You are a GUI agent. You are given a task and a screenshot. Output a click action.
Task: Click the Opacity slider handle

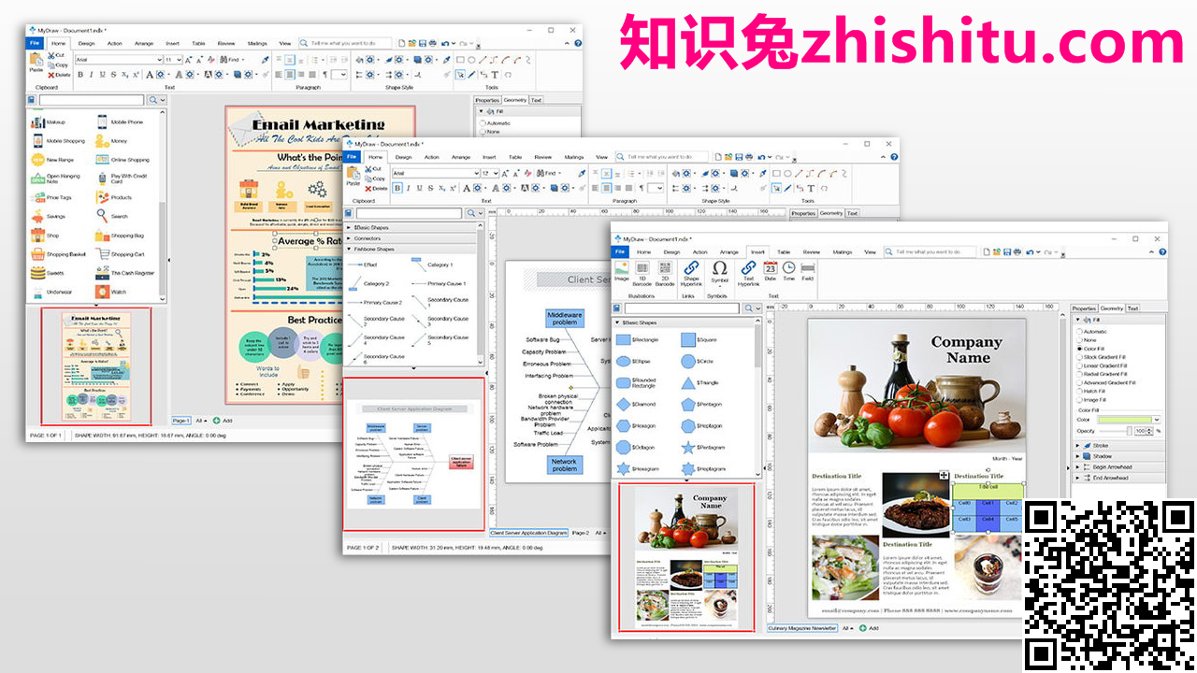(1130, 431)
